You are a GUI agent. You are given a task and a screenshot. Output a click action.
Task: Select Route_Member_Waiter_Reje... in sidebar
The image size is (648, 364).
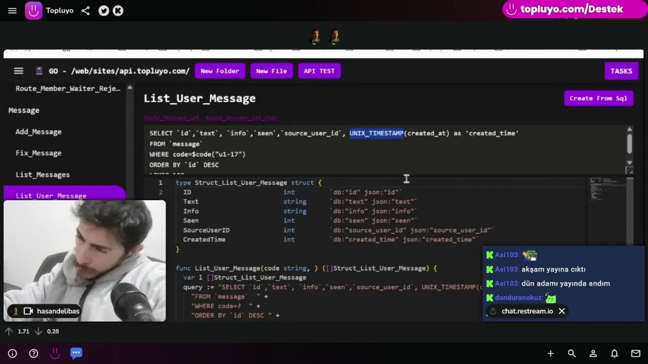coord(68,88)
